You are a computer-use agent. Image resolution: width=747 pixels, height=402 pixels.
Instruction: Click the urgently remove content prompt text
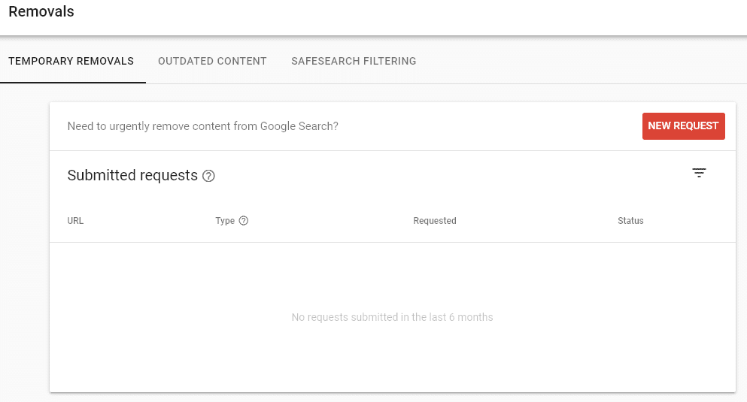coord(203,126)
